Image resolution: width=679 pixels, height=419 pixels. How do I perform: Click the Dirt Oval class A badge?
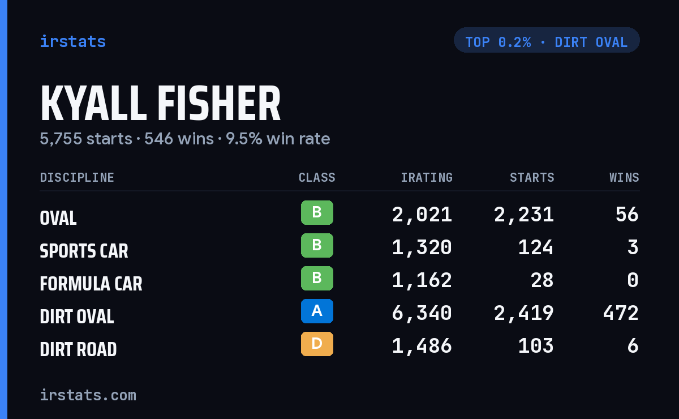[317, 311]
